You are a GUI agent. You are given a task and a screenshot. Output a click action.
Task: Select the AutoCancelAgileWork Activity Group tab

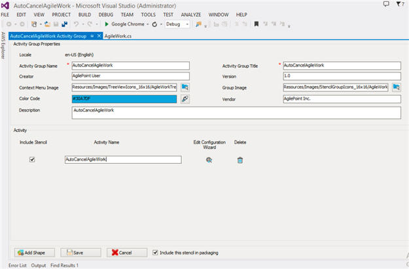pos(48,36)
